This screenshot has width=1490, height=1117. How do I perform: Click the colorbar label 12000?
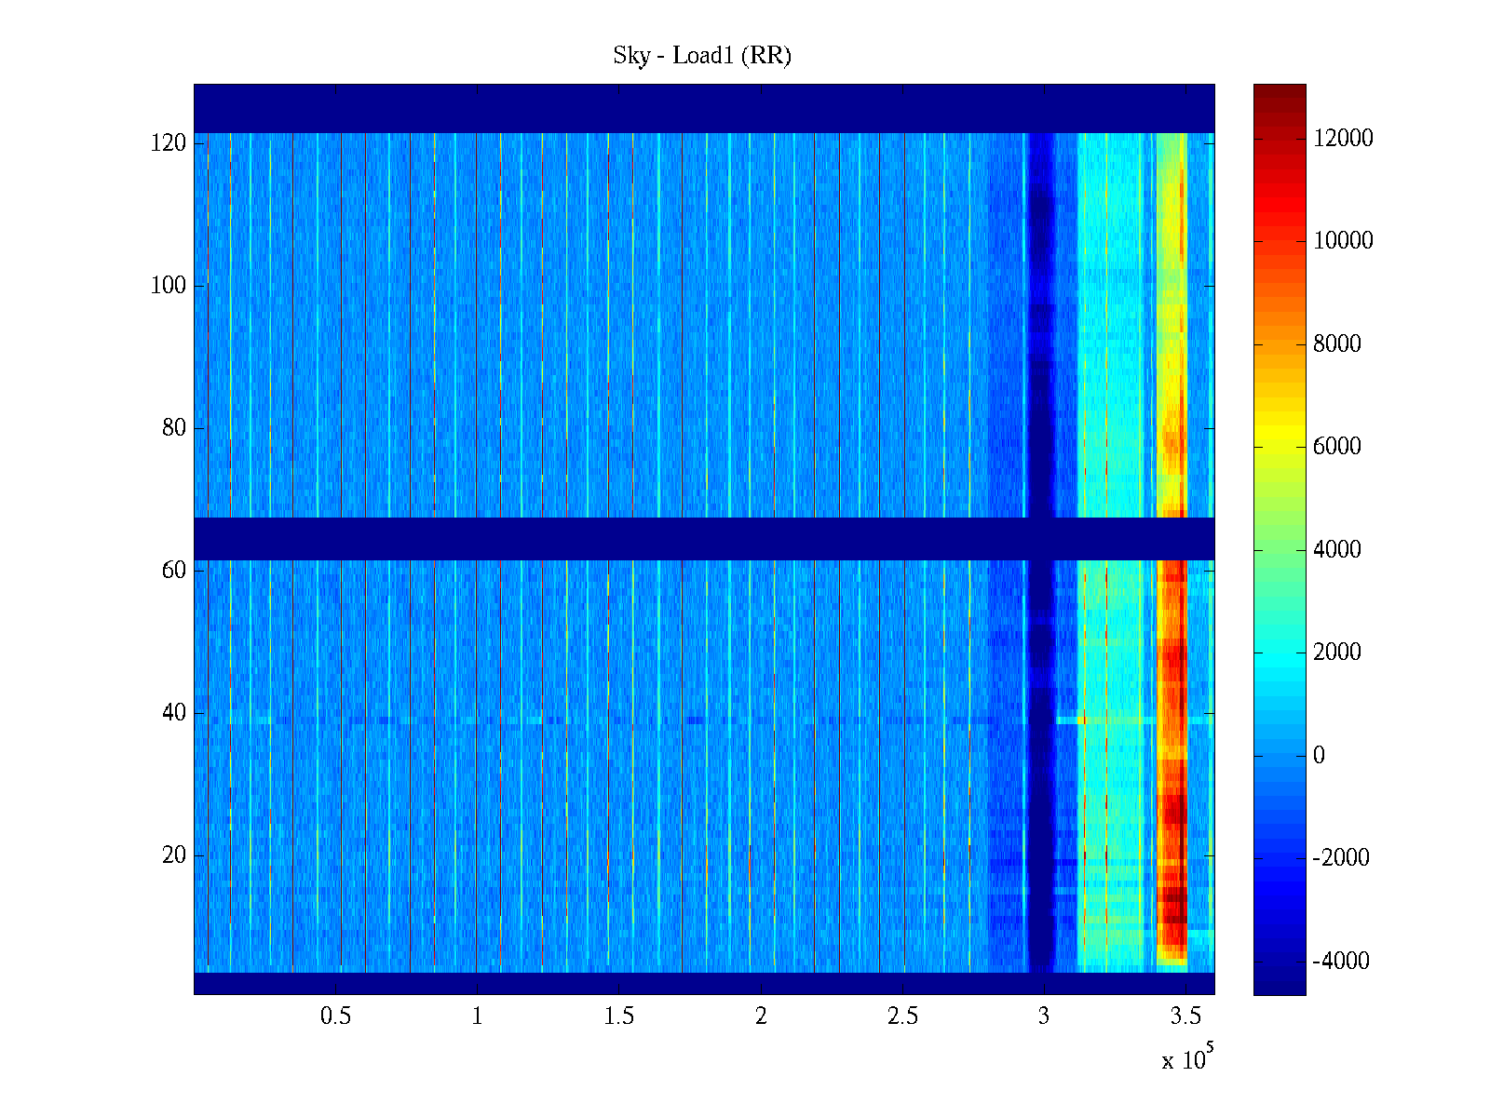[x=1343, y=139]
